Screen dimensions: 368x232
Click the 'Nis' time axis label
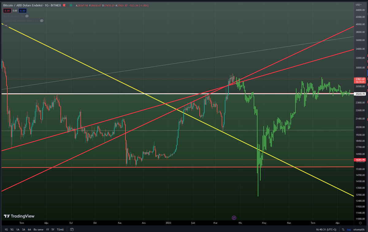point(240,223)
